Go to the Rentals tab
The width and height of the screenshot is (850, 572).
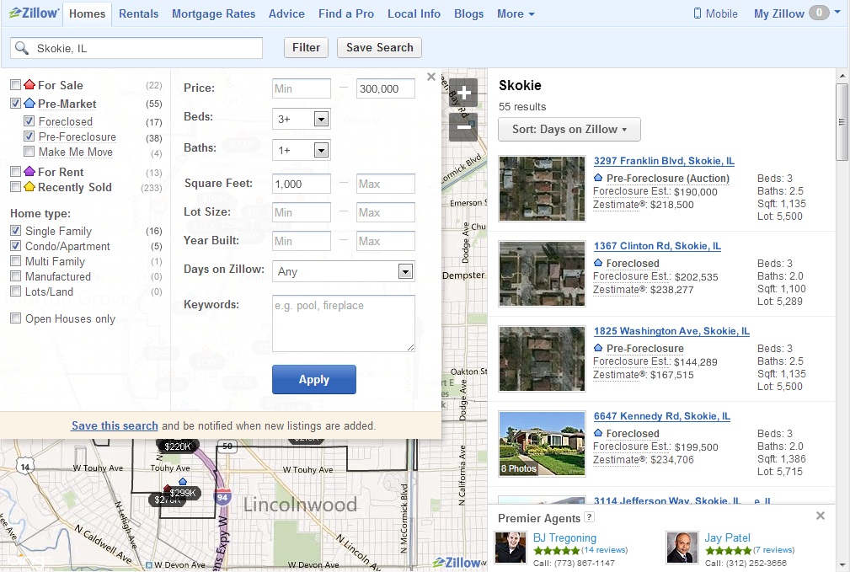tap(138, 13)
